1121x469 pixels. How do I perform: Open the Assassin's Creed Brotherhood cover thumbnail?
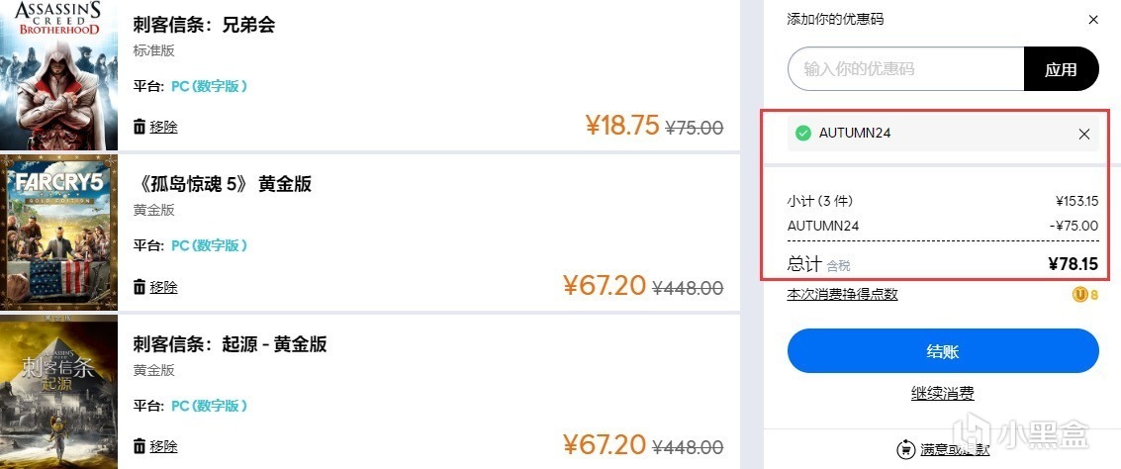click(58, 74)
